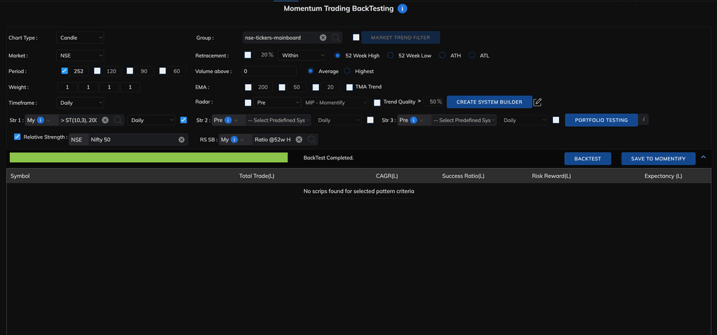
Task: Click the info icon beside Momentum Trading BackTesting title
Action: [402, 9]
